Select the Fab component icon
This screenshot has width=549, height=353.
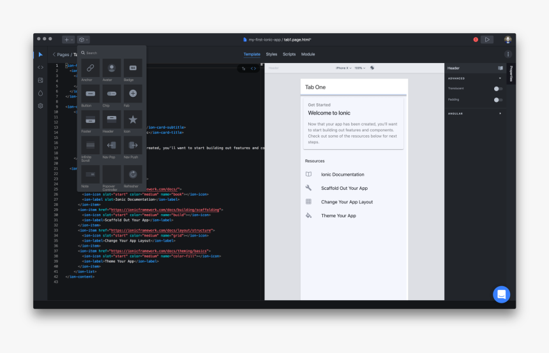(133, 94)
